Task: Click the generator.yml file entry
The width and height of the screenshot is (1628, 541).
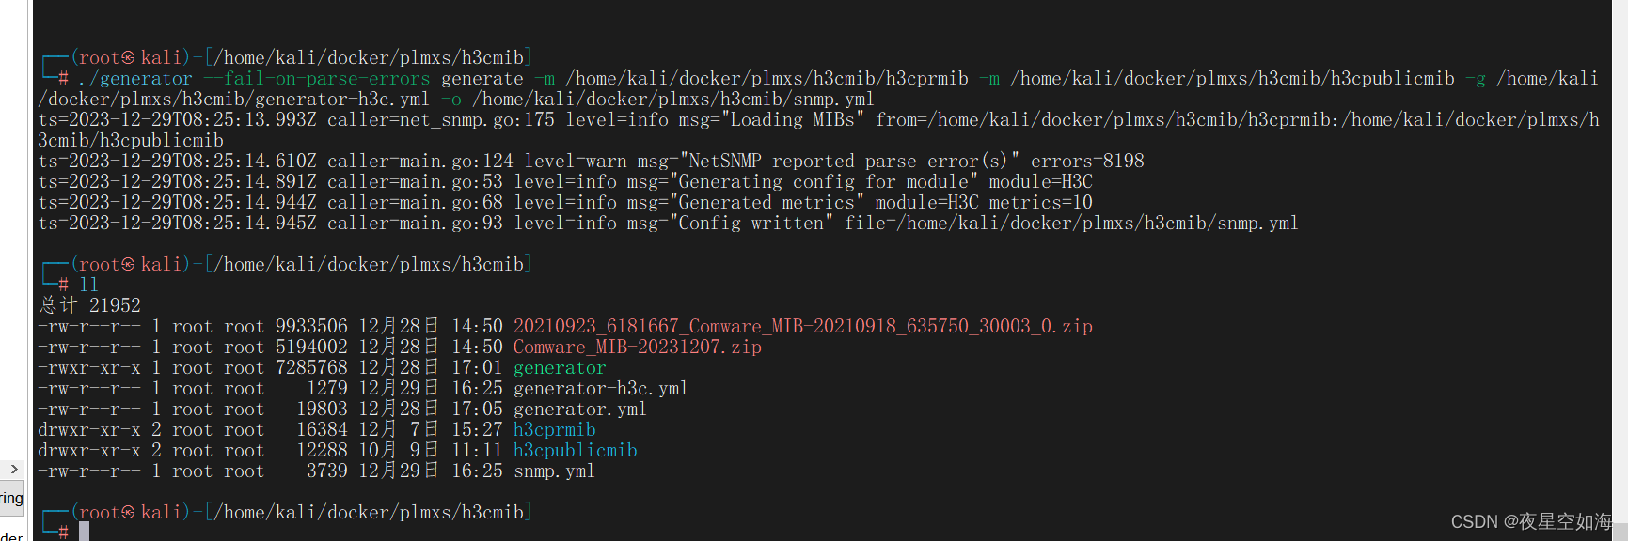Action: [x=579, y=410]
